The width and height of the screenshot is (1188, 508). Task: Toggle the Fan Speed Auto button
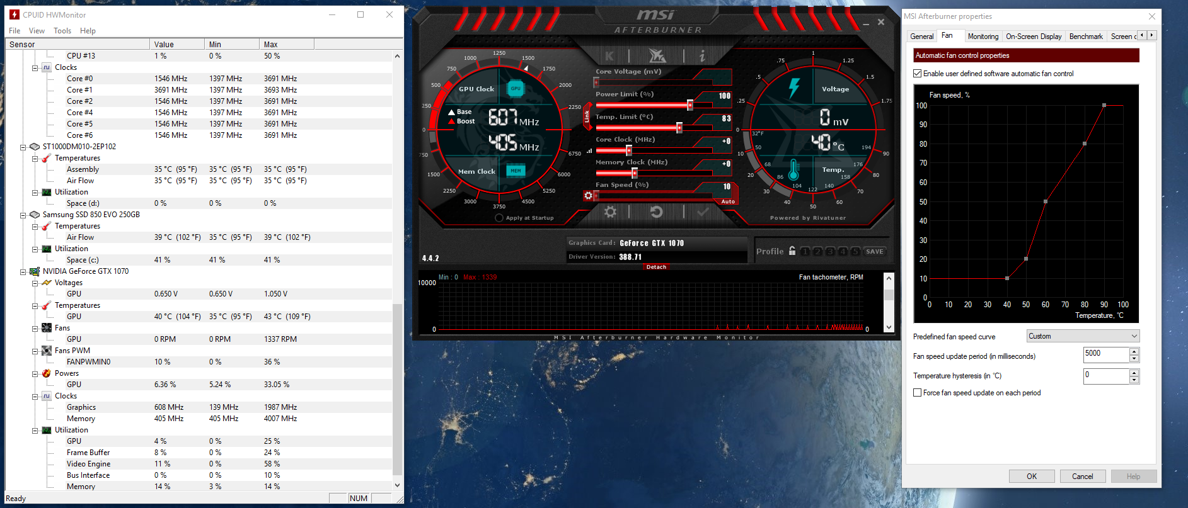[728, 201]
